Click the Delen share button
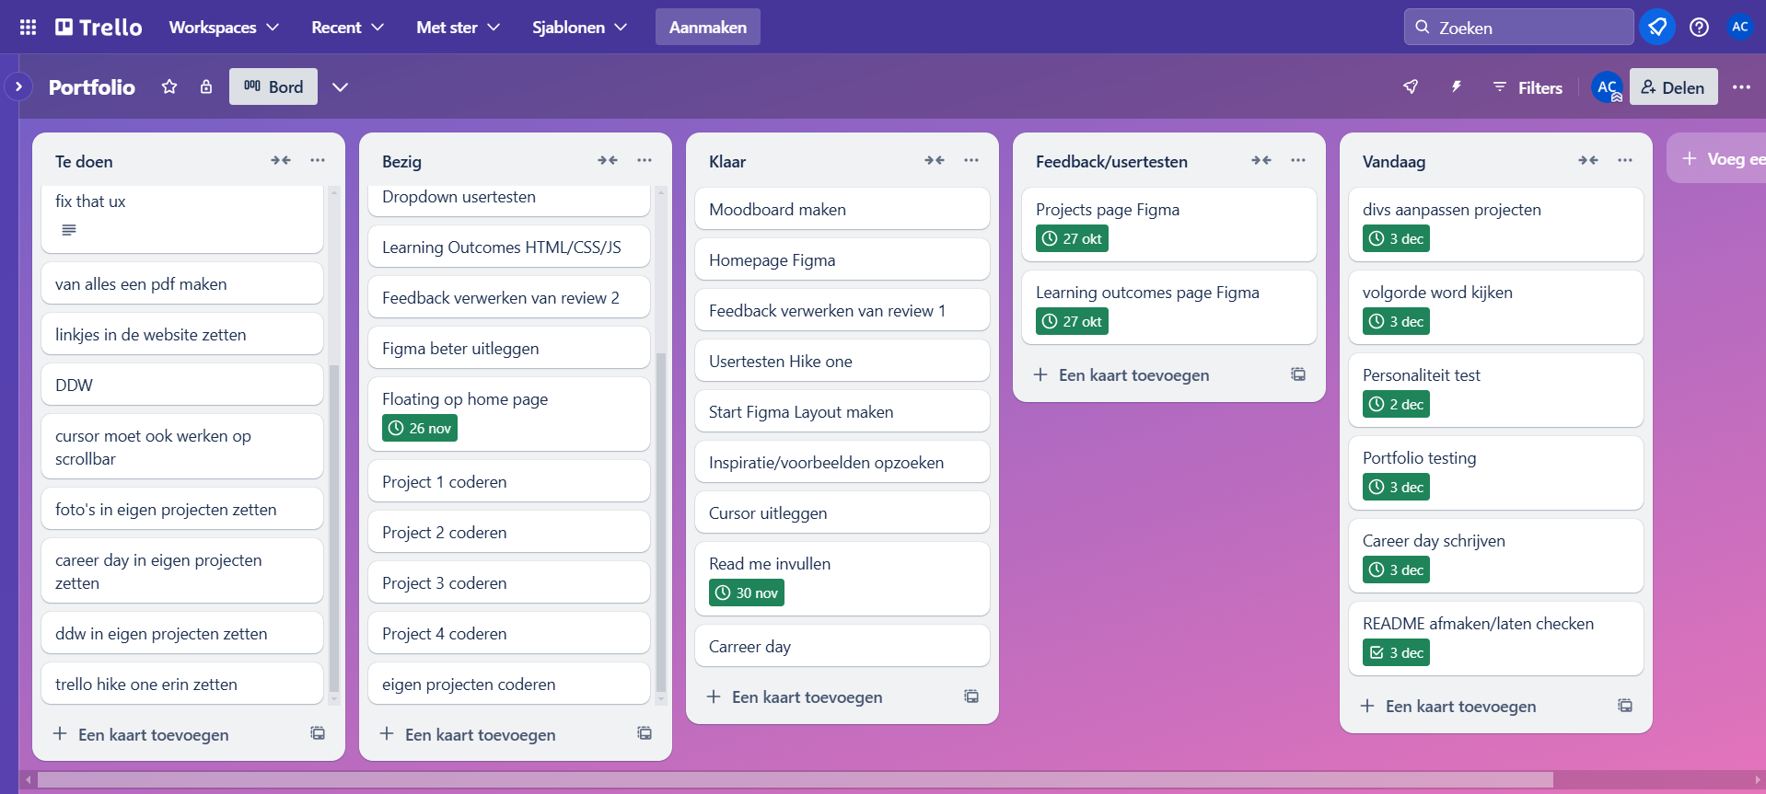This screenshot has height=794, width=1766. point(1673,86)
